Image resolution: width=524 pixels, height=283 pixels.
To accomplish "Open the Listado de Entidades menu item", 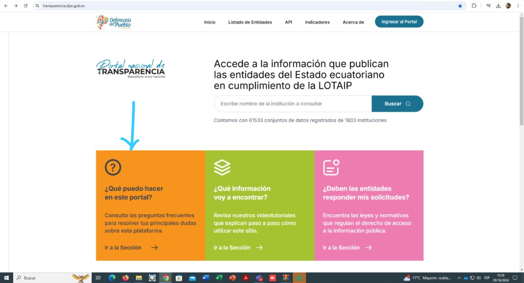I will [250, 22].
